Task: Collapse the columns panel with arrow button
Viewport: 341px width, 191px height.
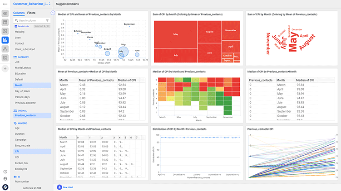Action: pyautogui.click(x=53, y=13)
